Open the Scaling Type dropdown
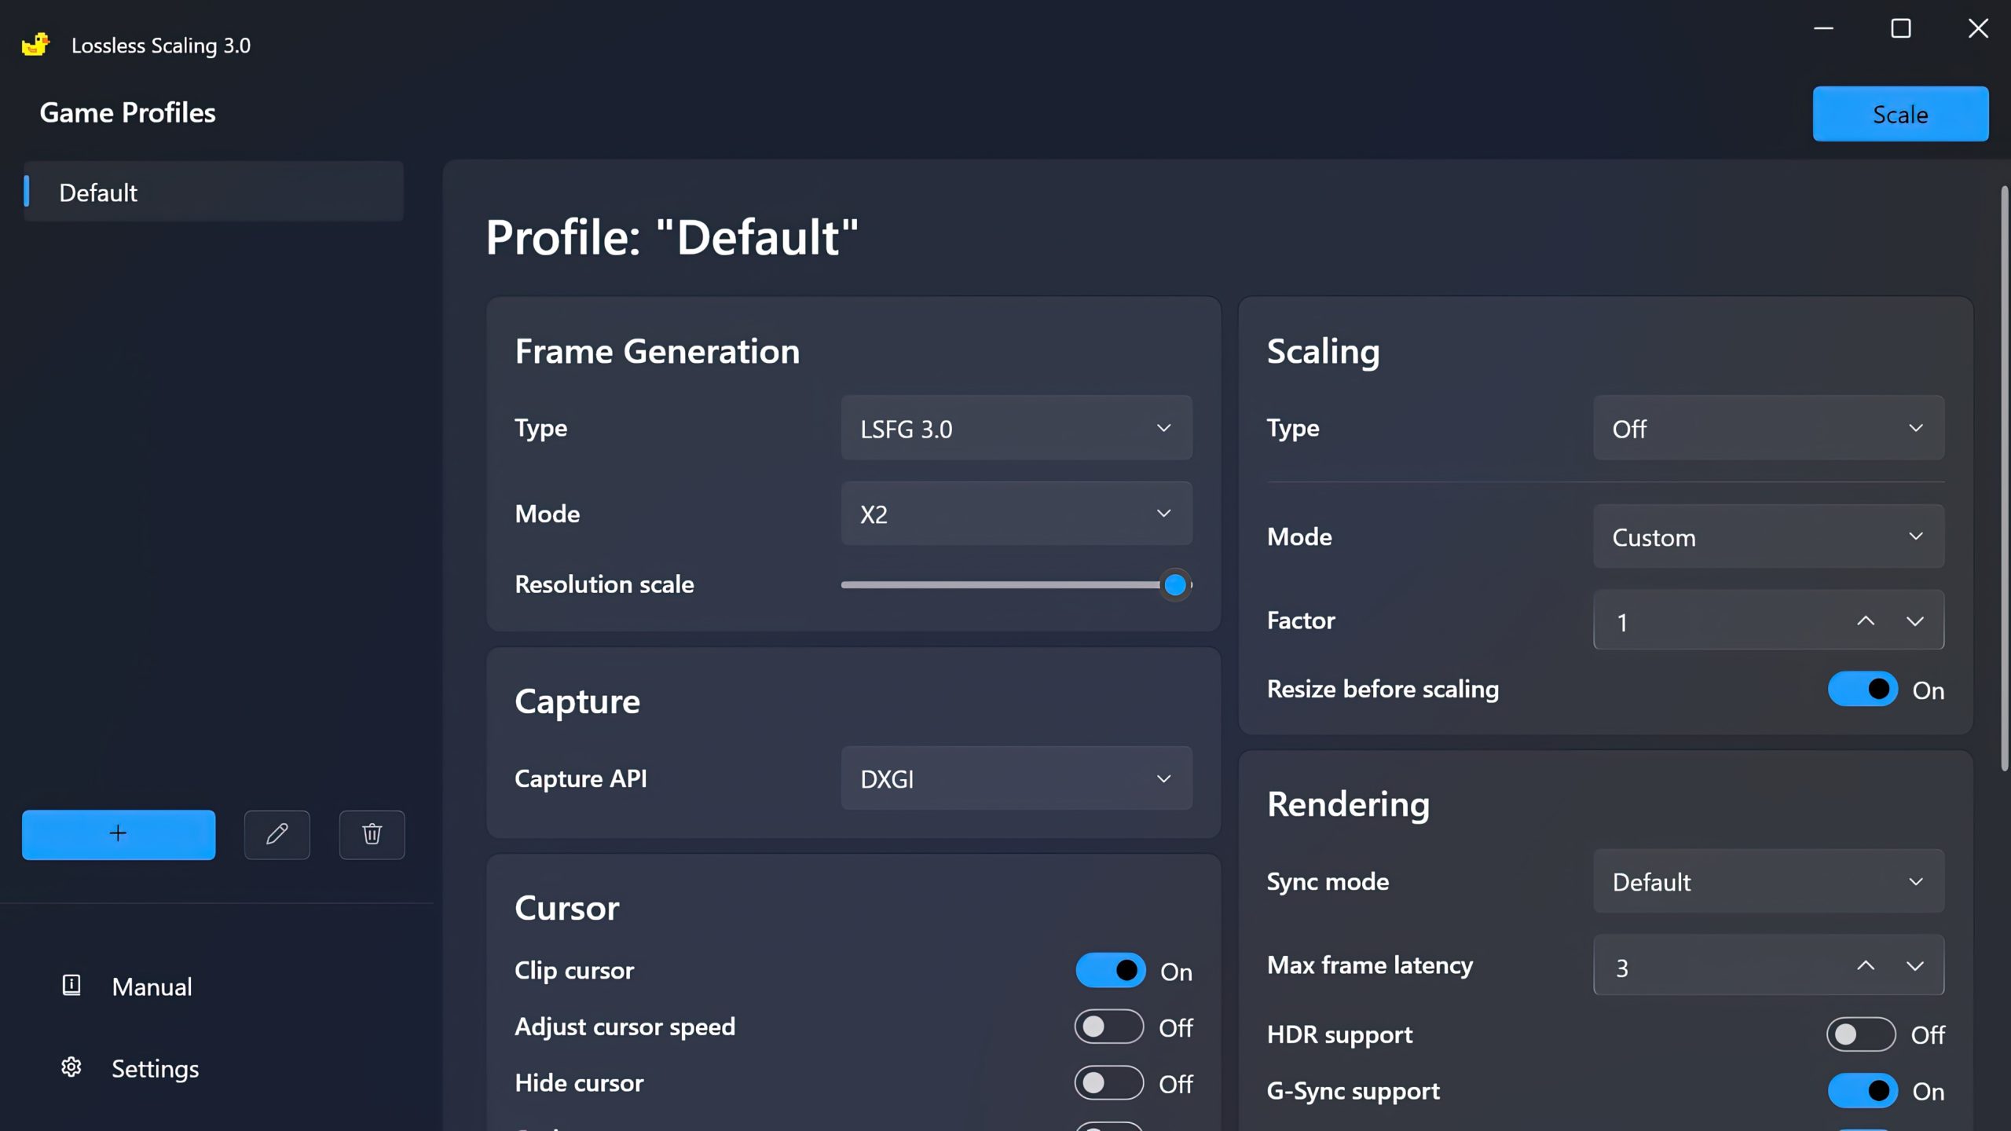2011x1131 pixels. click(x=1769, y=428)
